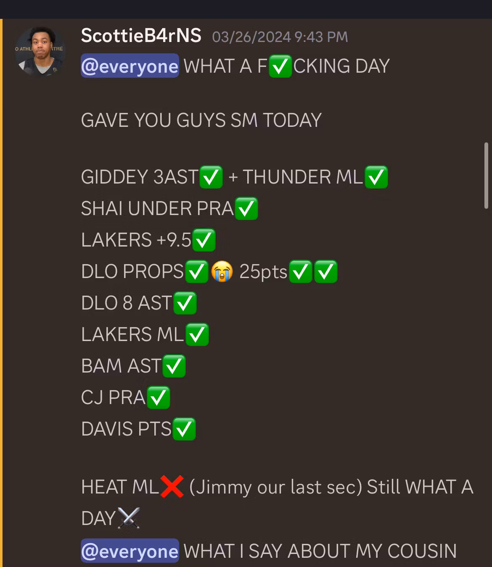Screen dimensions: 492x567
Task: Click the check mark after LAKERS ML
Action: (197, 334)
